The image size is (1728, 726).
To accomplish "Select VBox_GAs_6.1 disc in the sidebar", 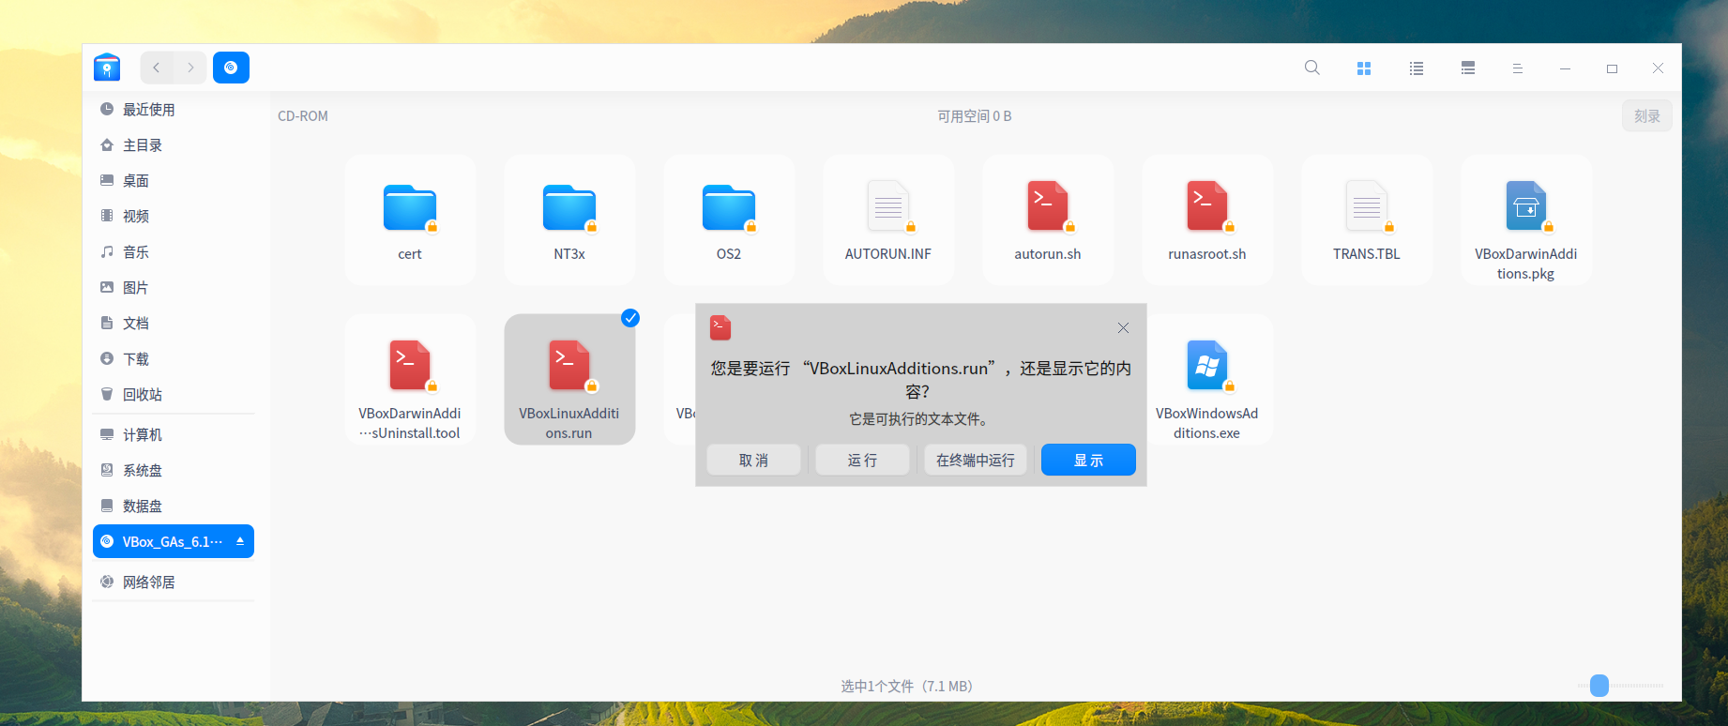I will (x=174, y=541).
